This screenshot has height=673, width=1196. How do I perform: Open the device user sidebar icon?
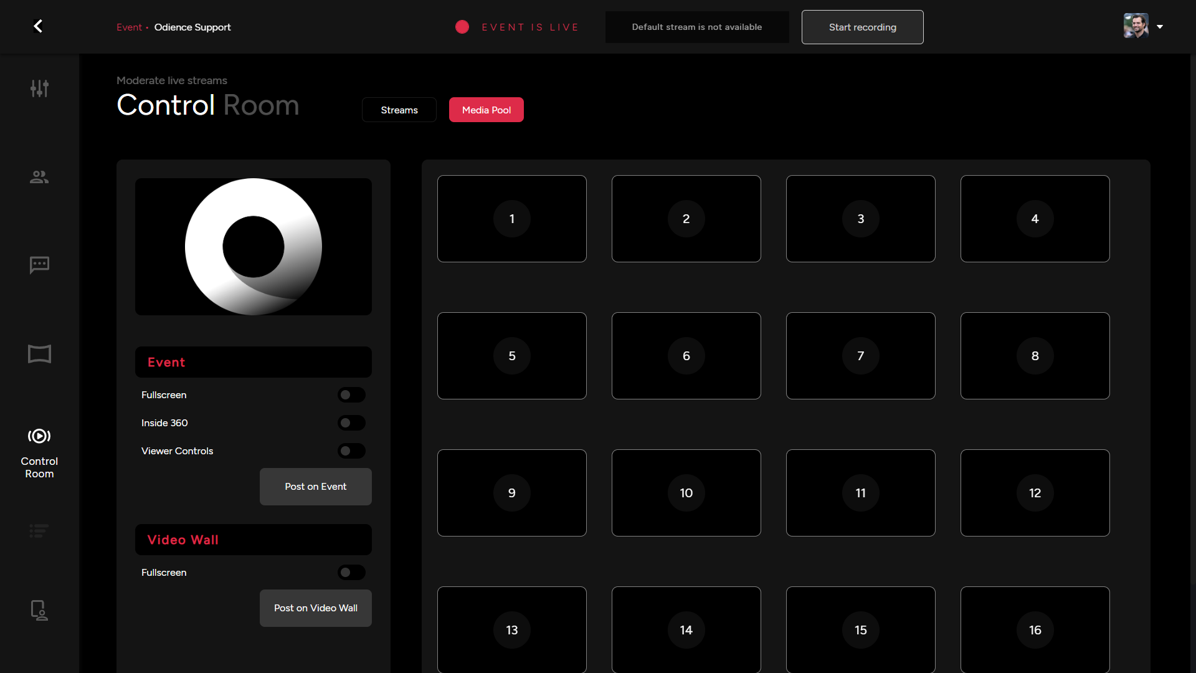click(x=39, y=610)
